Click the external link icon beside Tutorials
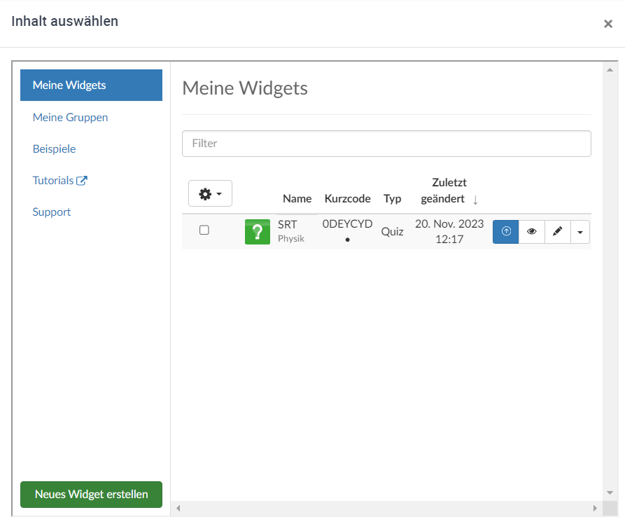 pyautogui.click(x=82, y=181)
